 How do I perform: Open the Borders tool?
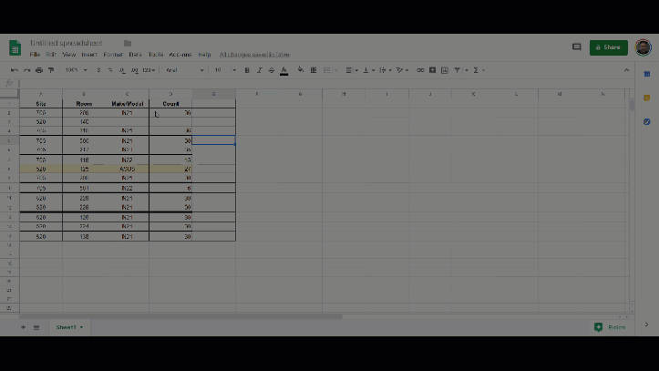[x=314, y=70]
